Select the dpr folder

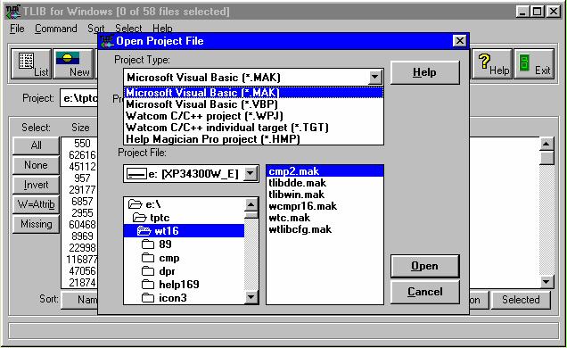point(185,271)
